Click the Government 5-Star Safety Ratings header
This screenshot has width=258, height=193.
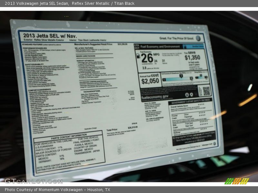tap(191, 101)
